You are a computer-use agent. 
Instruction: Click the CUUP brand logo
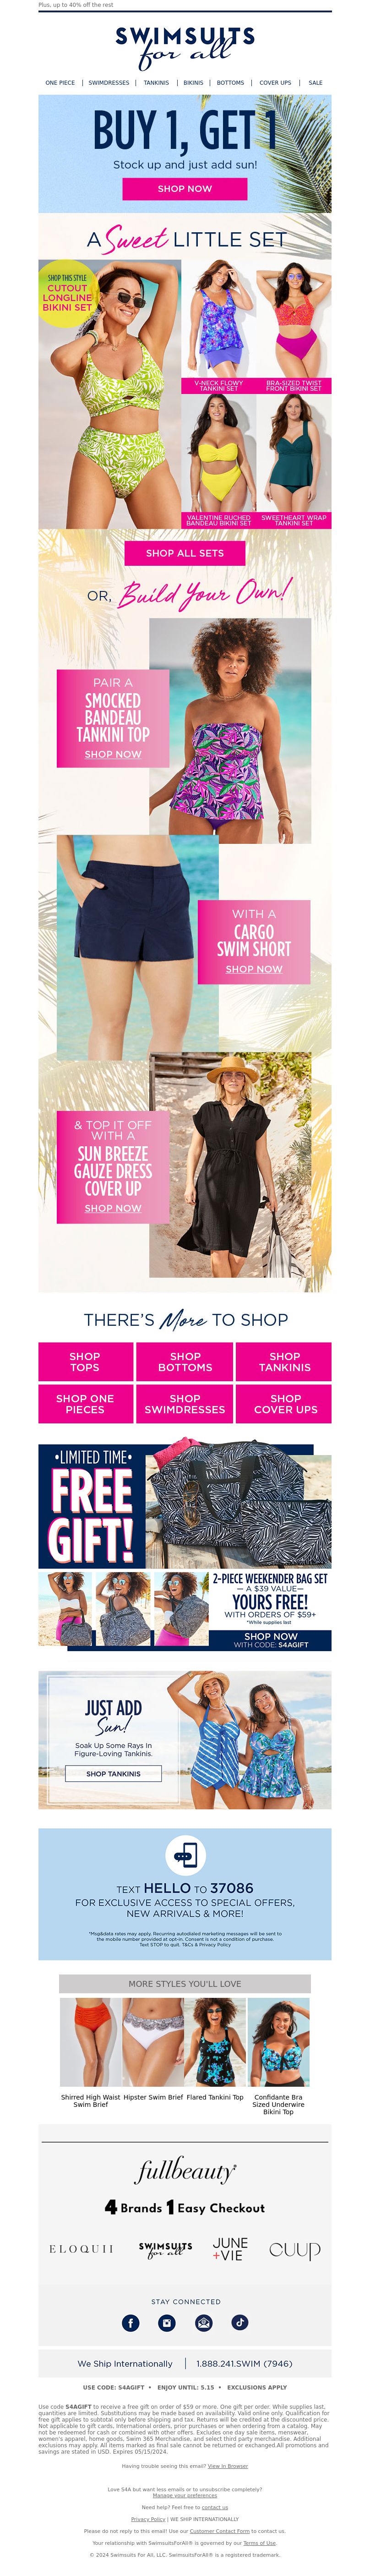pyautogui.click(x=295, y=2250)
